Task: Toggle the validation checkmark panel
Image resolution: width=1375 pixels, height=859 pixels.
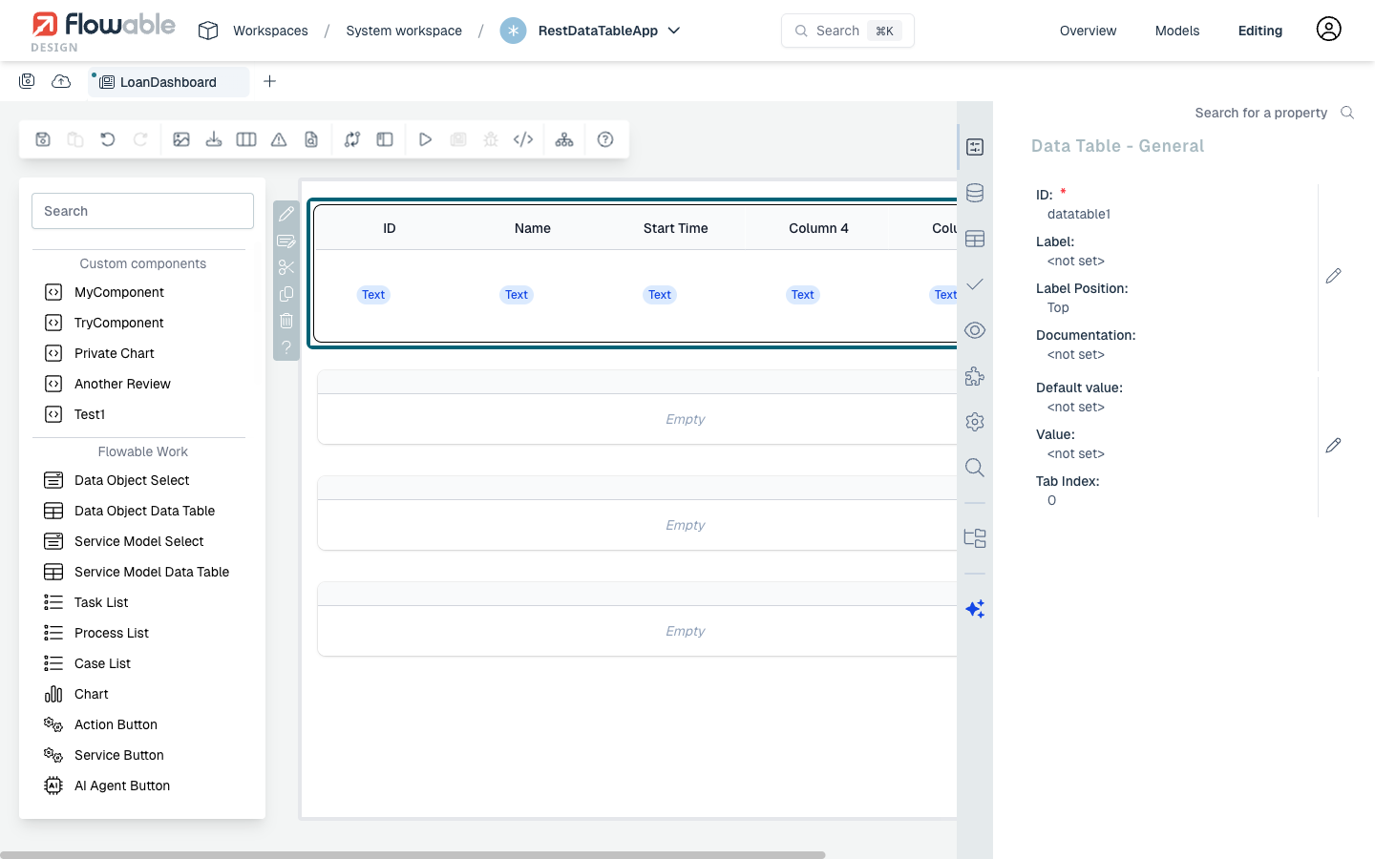Action: pyautogui.click(x=975, y=283)
